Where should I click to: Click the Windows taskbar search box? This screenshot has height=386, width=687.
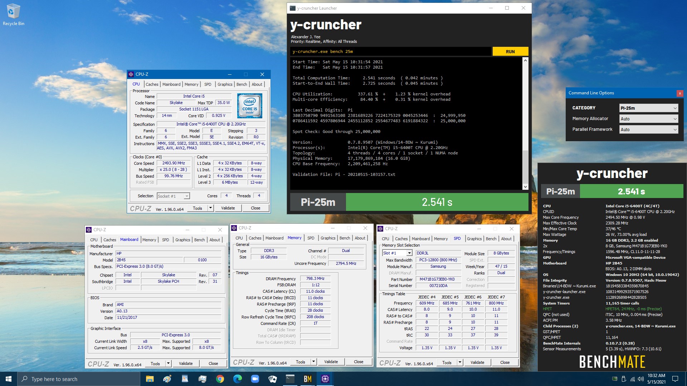(x=79, y=379)
